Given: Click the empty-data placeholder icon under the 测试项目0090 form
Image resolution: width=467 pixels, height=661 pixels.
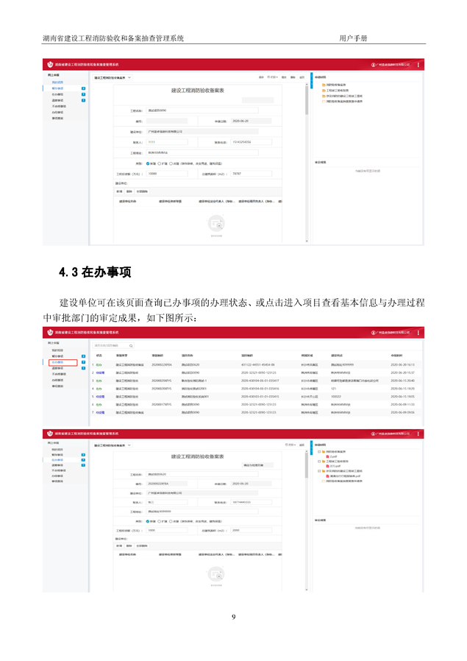Looking at the screenshot, I should point(215,224).
